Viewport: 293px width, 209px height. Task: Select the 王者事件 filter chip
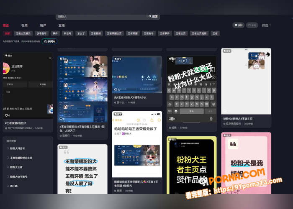point(164,33)
